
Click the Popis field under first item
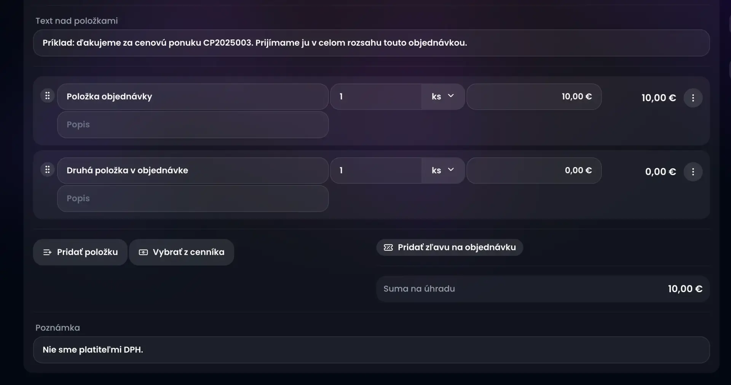193,125
